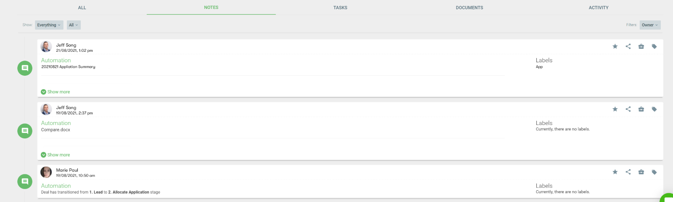Star Marie Paul's note
673x202 pixels.
615,172
